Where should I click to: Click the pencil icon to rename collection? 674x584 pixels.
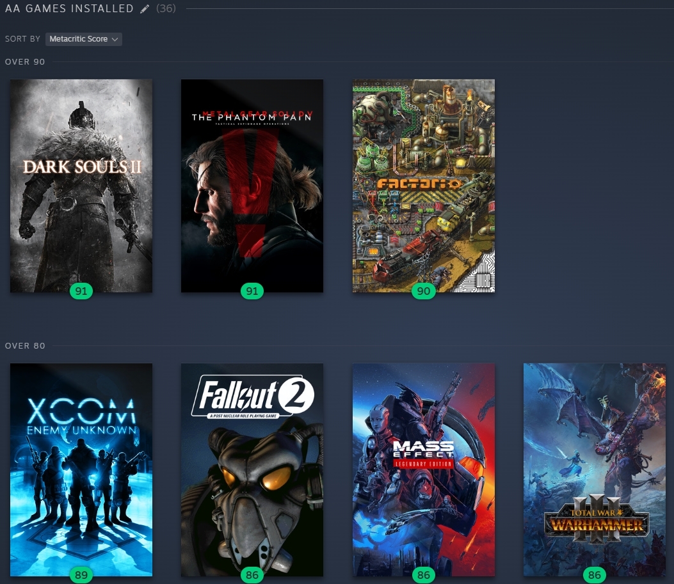click(x=145, y=8)
